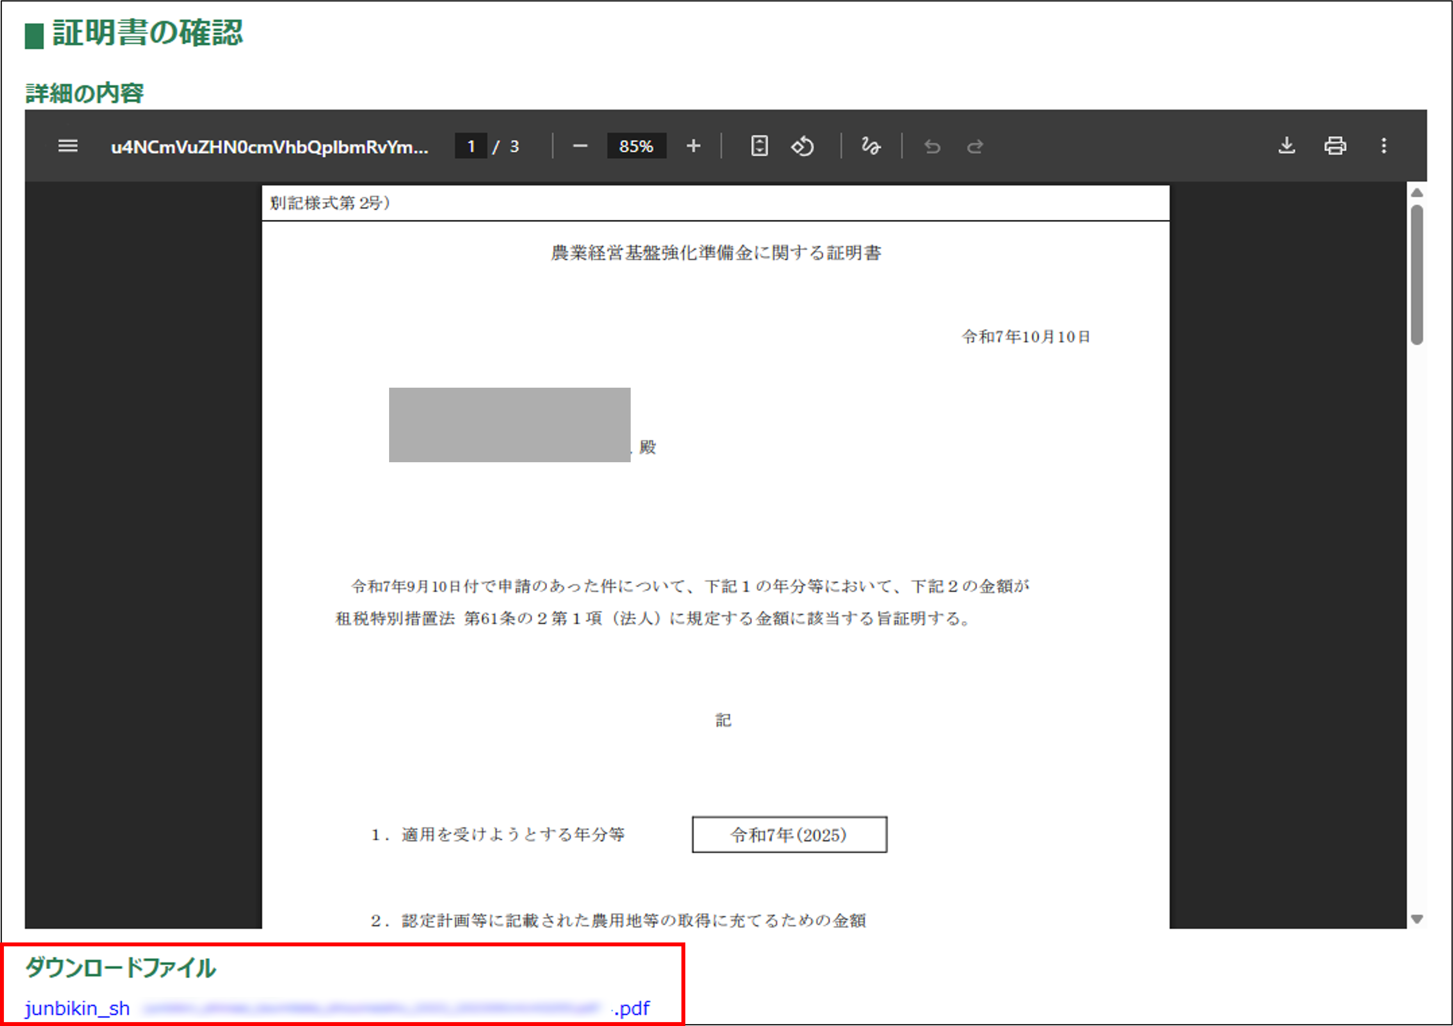Click the zoom out minus icon

point(580,146)
